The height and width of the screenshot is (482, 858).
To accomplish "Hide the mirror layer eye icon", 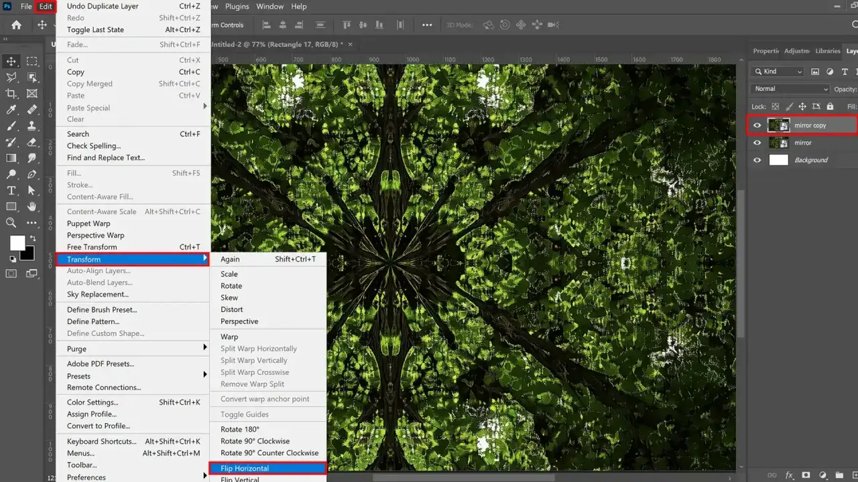I will click(x=757, y=143).
